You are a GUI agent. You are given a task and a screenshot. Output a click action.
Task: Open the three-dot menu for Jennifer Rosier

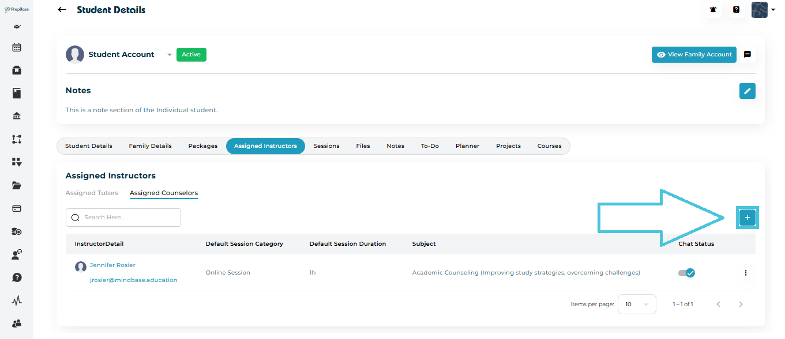coord(745,273)
